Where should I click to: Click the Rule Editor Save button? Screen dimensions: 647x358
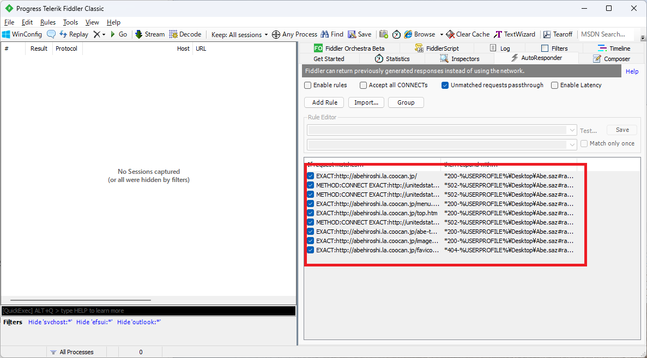pos(622,130)
